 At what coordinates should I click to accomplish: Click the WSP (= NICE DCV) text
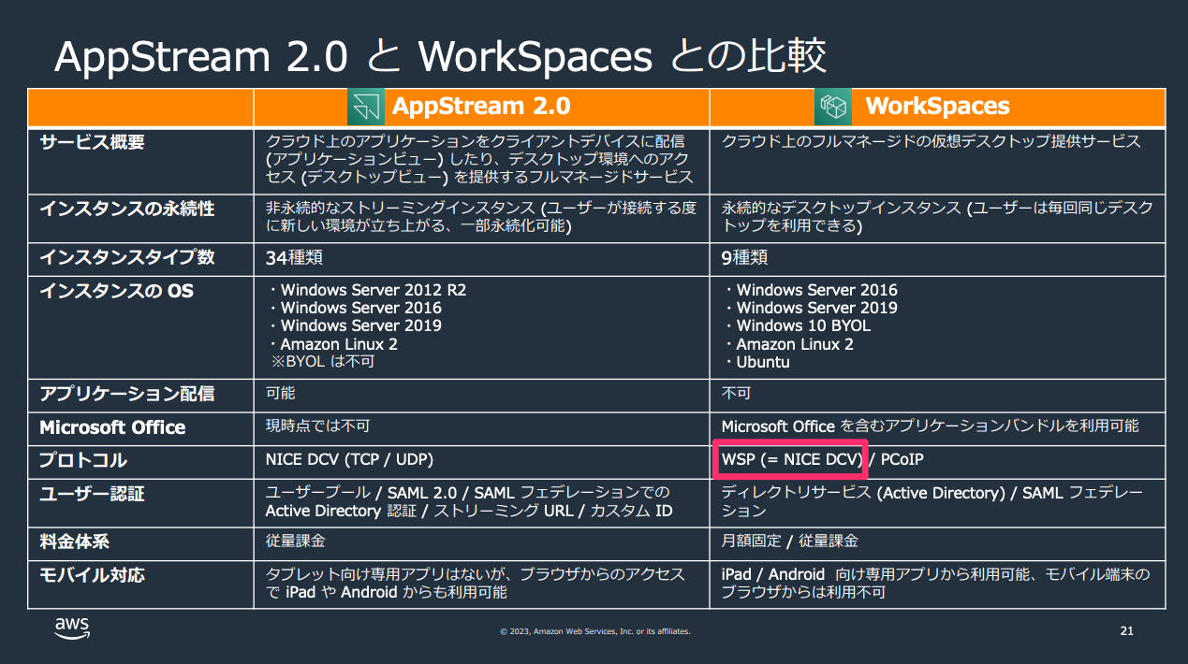(791, 459)
